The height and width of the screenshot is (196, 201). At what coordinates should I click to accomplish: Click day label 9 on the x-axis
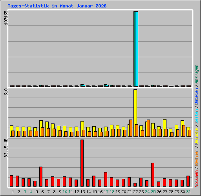(x=60, y=192)
